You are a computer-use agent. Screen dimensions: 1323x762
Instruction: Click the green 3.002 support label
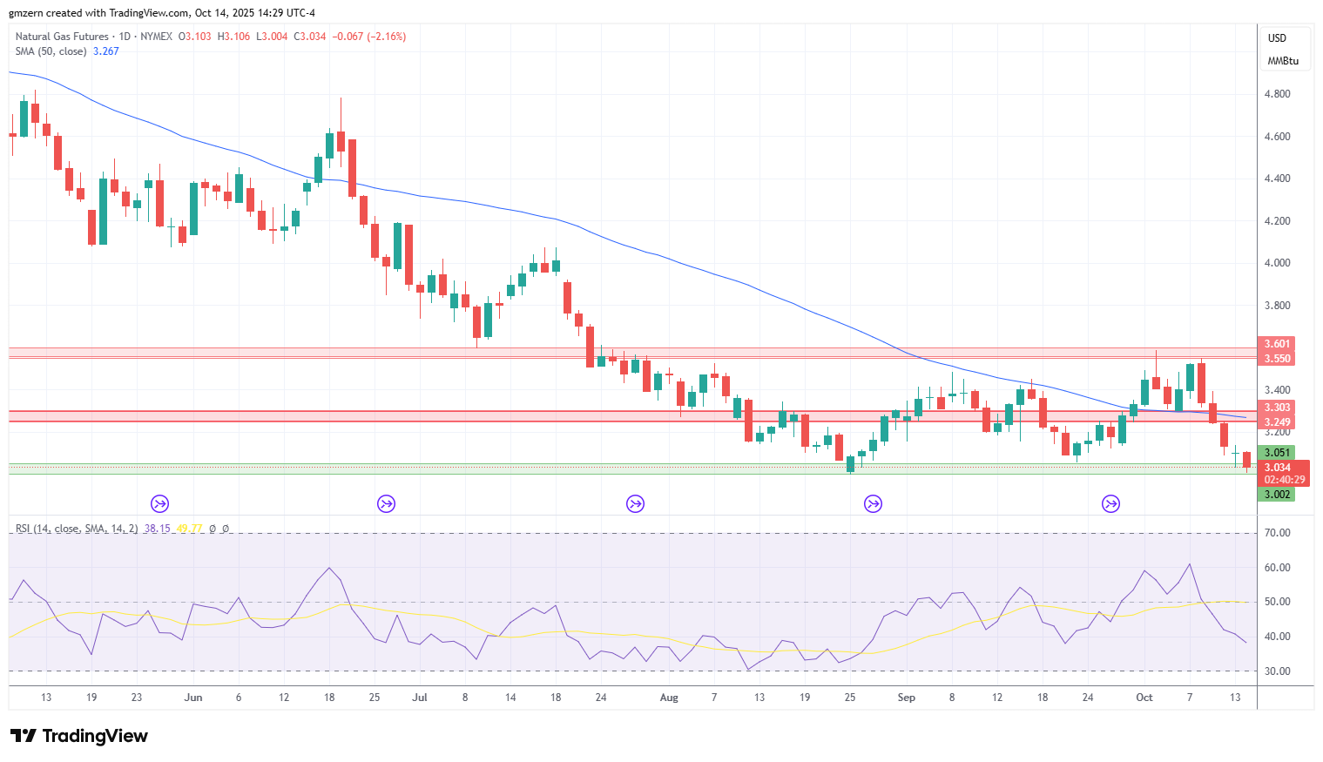[1277, 495]
